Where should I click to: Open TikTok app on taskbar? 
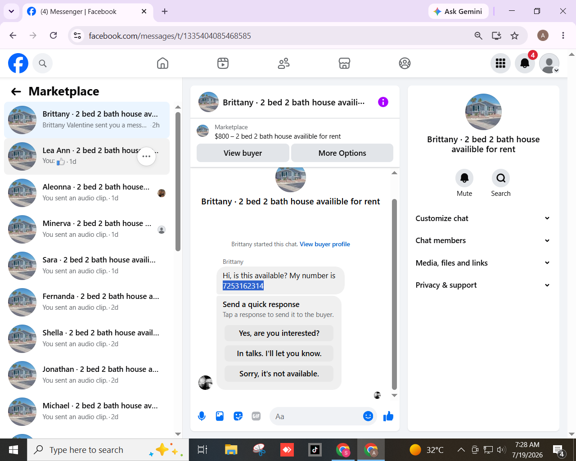point(315,450)
